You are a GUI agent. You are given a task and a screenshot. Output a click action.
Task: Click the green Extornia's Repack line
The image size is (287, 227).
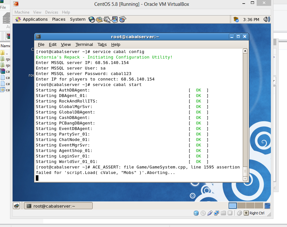(x=104, y=57)
